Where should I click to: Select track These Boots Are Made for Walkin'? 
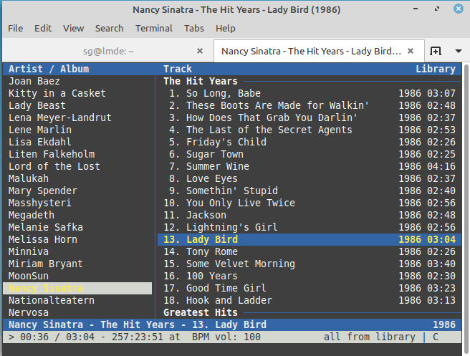277,105
